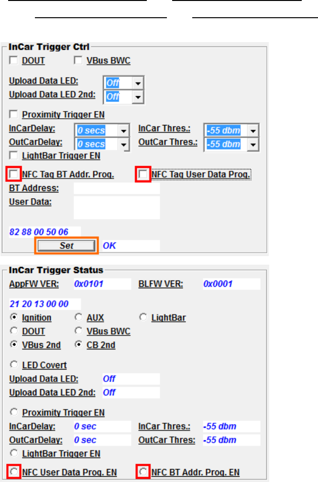Click the AppFW VER value 0x0101
This screenshot has width=318, height=482.
pyautogui.click(x=102, y=284)
